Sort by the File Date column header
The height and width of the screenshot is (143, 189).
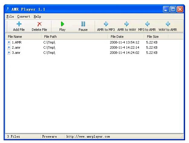[126, 37]
